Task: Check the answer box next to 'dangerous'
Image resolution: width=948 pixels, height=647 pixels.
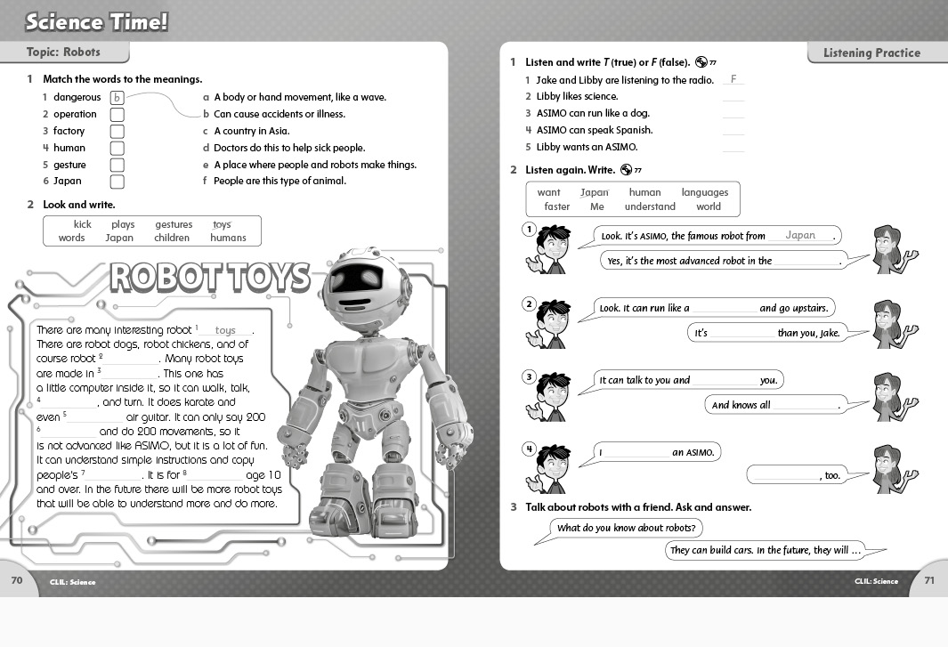Action: pos(117,97)
